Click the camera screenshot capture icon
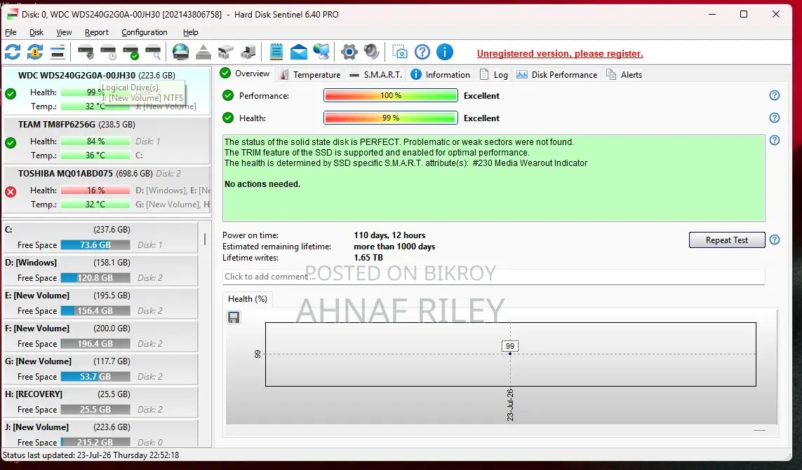This screenshot has width=802, height=470. pos(400,52)
